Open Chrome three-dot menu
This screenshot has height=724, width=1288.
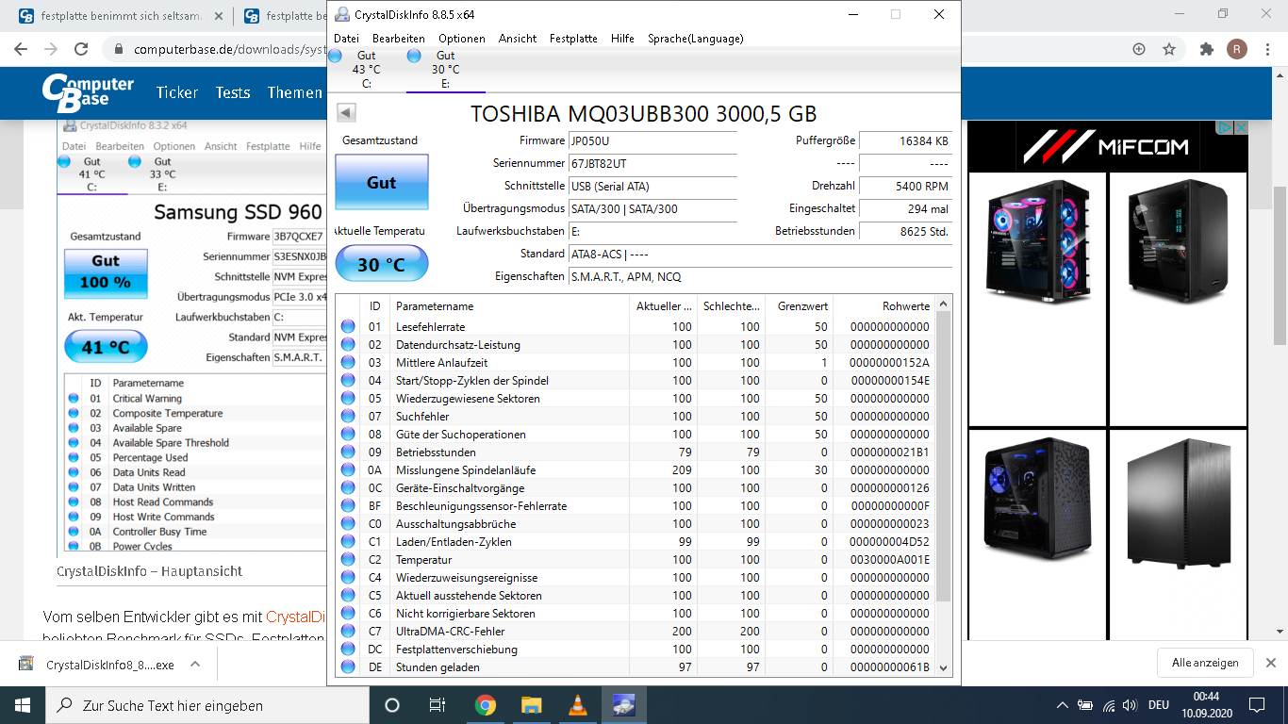pos(1267,49)
